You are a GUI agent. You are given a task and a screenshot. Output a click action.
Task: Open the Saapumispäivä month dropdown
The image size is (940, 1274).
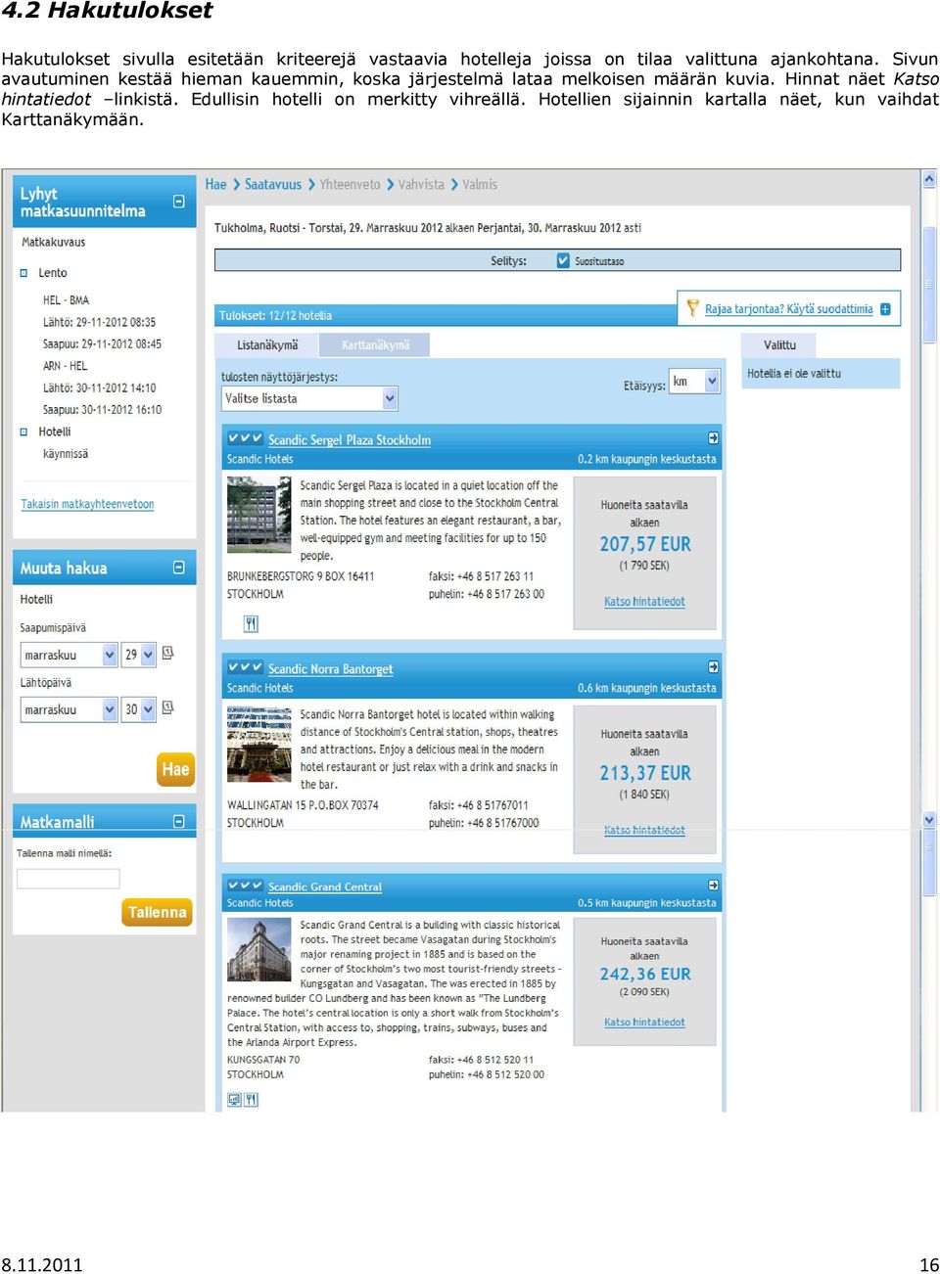click(69, 655)
